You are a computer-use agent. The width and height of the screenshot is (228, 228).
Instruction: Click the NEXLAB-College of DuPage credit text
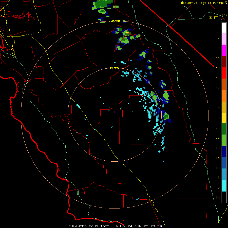[204, 3]
